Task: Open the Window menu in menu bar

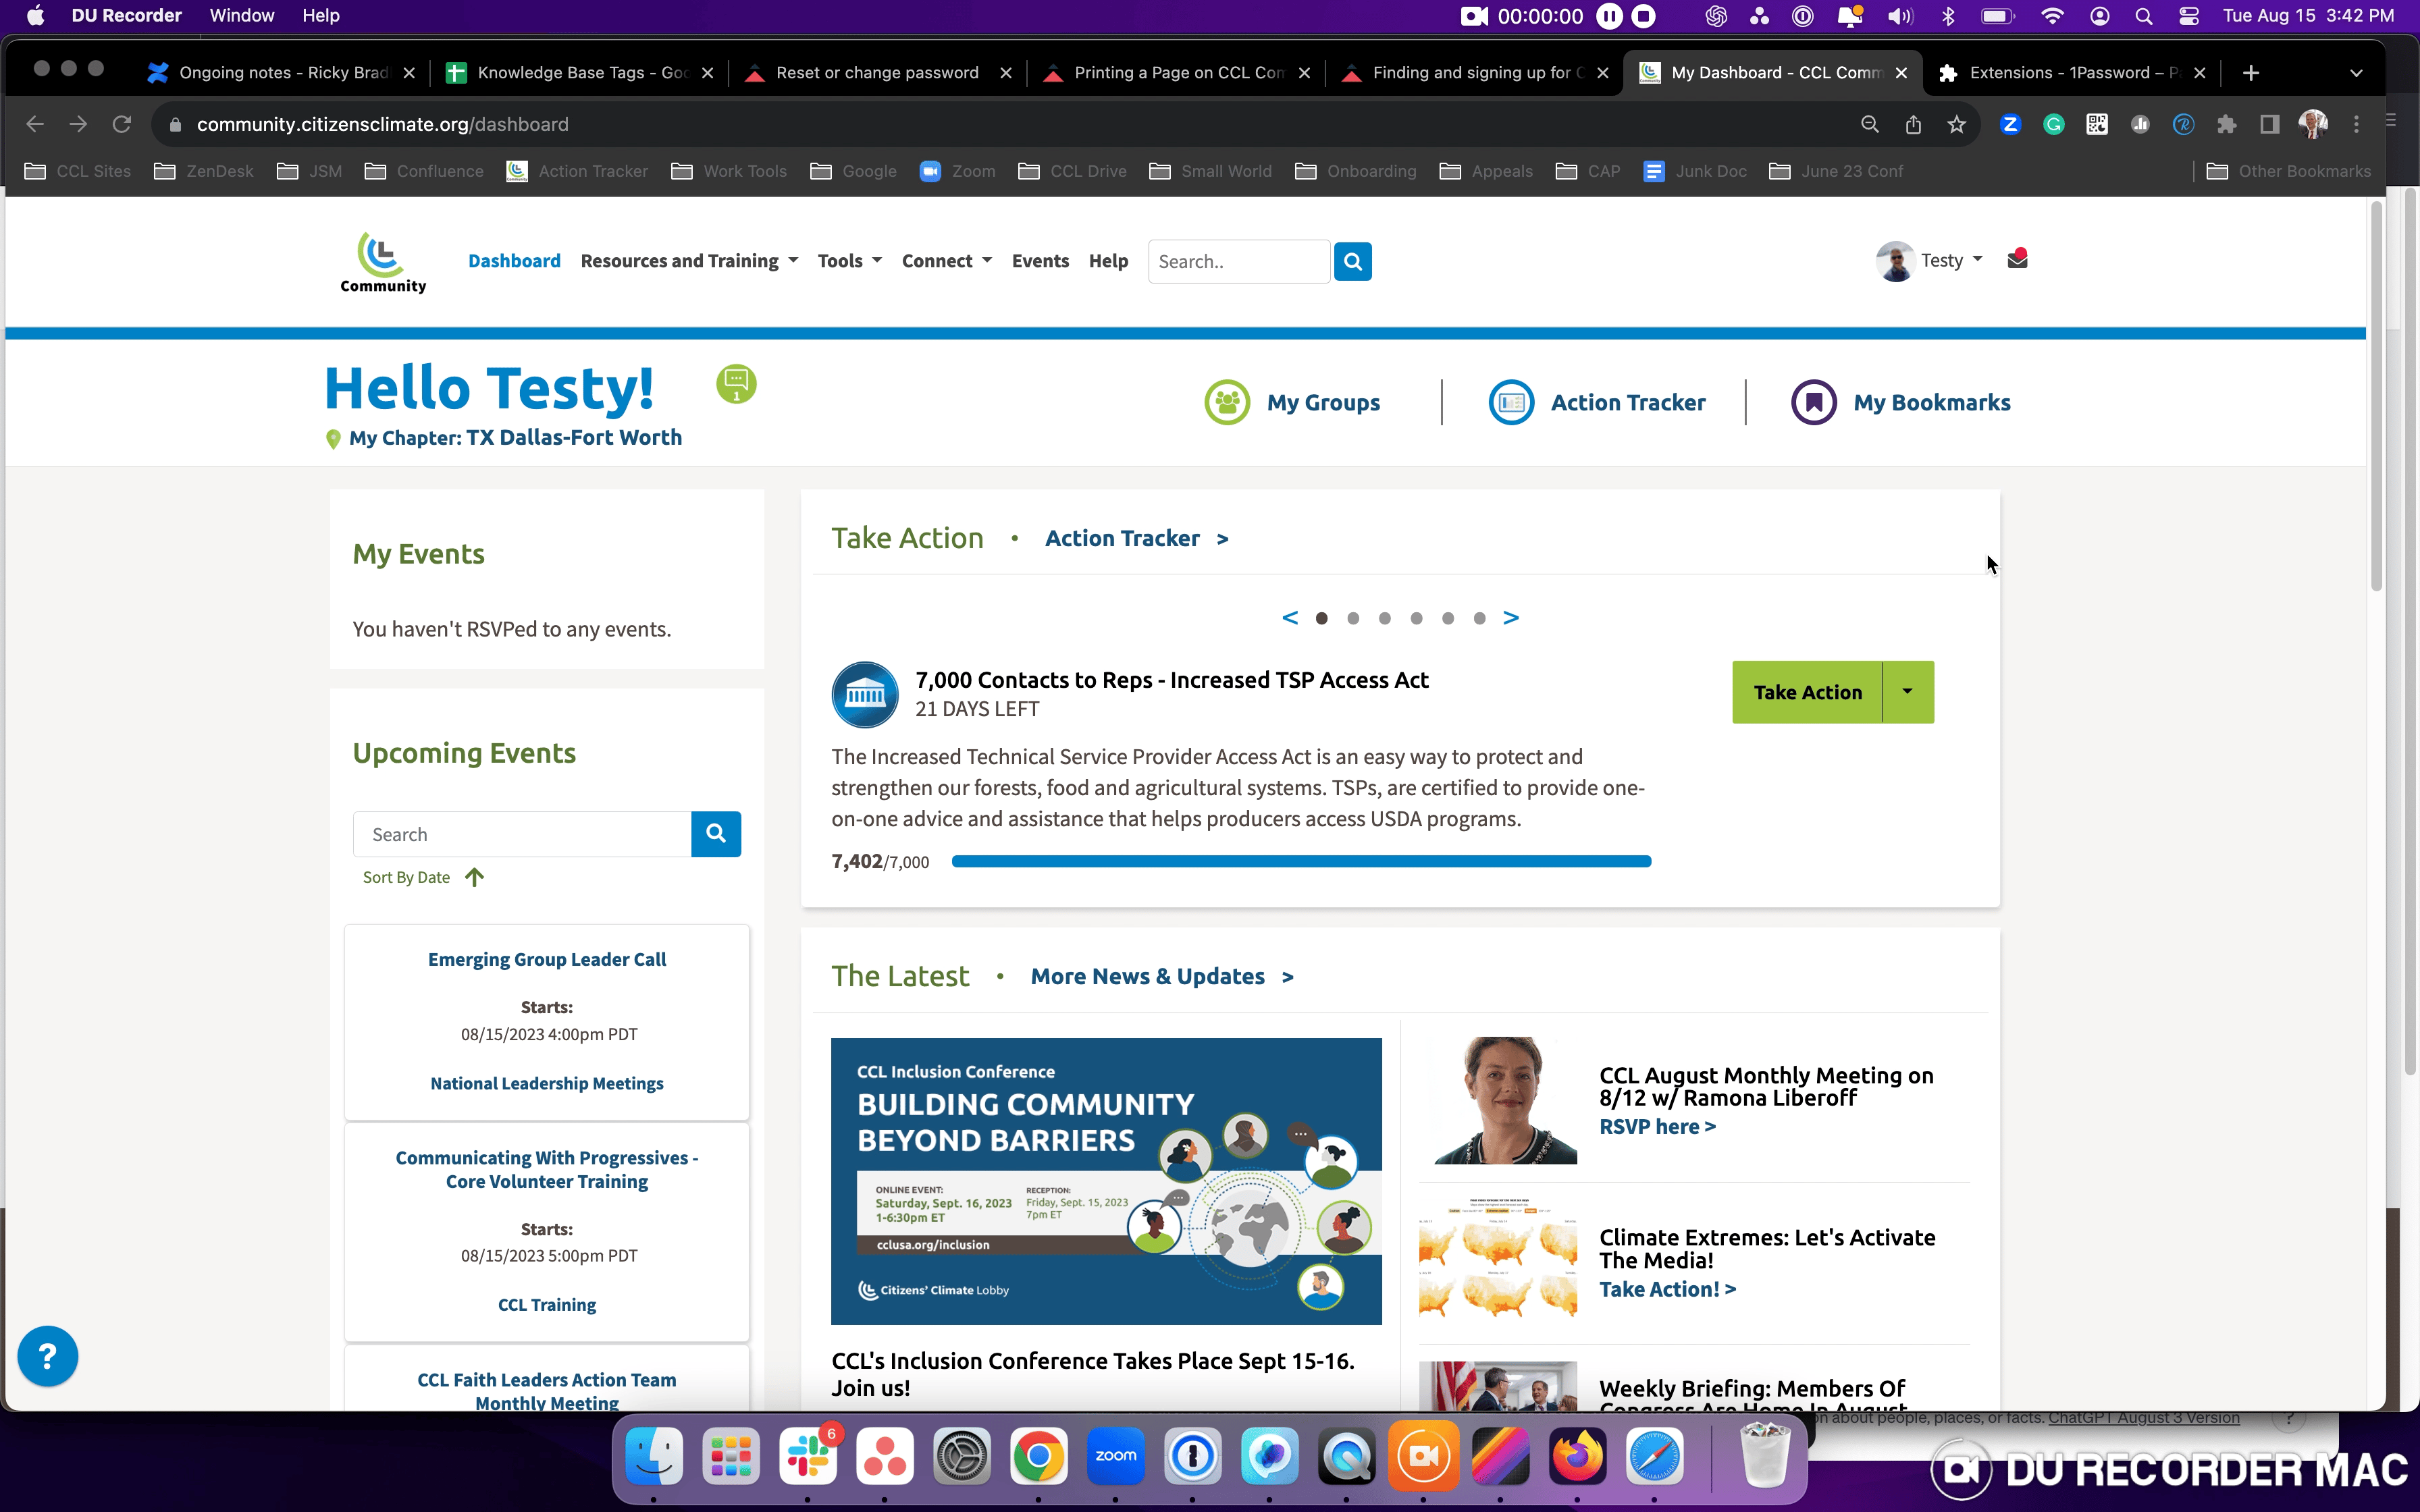Action: [x=241, y=16]
